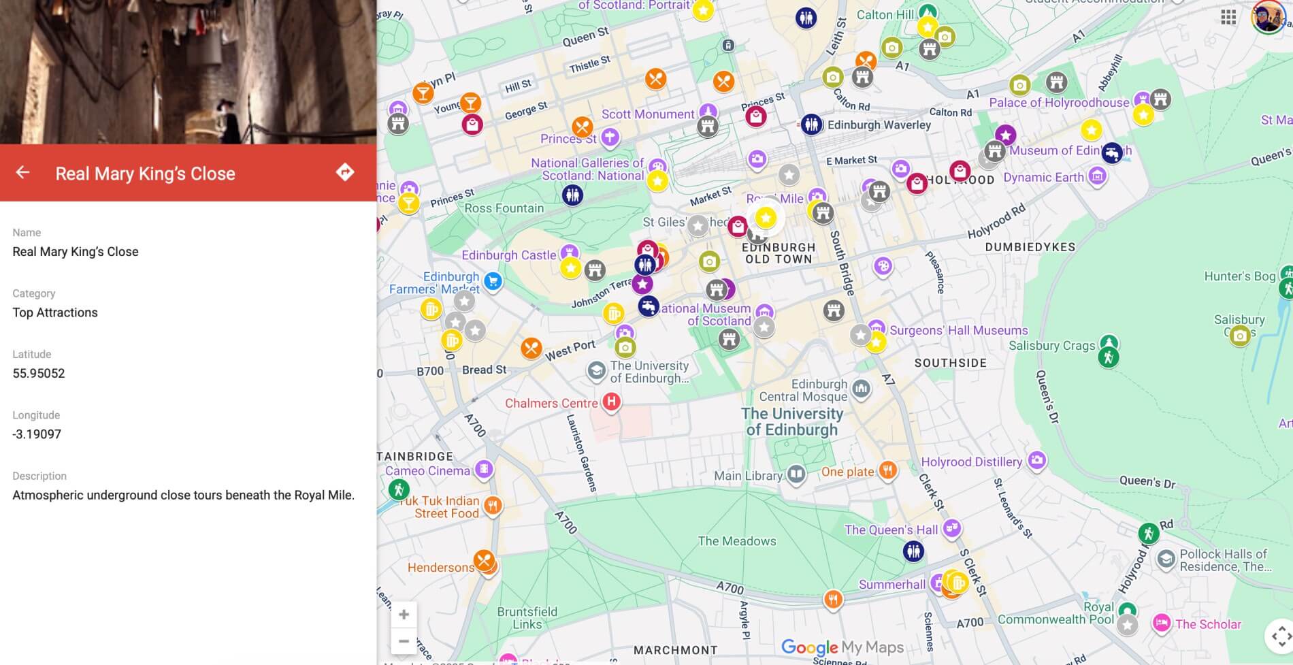Open directions to Real Mary King's Close
Viewport: 1293px width, 665px height.
click(x=345, y=172)
